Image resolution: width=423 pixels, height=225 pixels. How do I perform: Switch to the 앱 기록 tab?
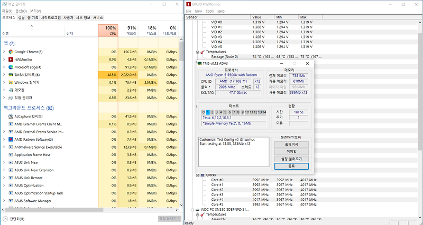33,18
